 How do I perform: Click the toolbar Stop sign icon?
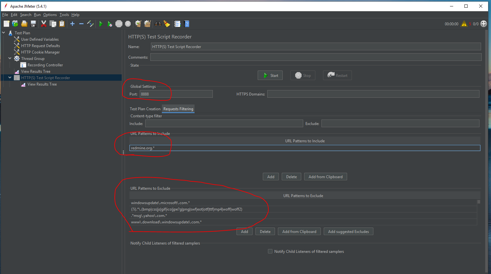point(119,24)
